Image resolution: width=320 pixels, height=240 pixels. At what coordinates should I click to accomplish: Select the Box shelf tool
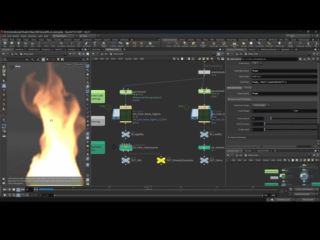[5, 44]
